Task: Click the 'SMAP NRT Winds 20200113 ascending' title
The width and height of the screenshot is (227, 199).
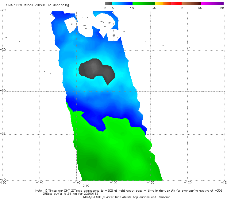Action: [37, 5]
